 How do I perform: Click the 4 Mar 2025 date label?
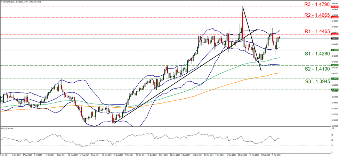pos(275,155)
